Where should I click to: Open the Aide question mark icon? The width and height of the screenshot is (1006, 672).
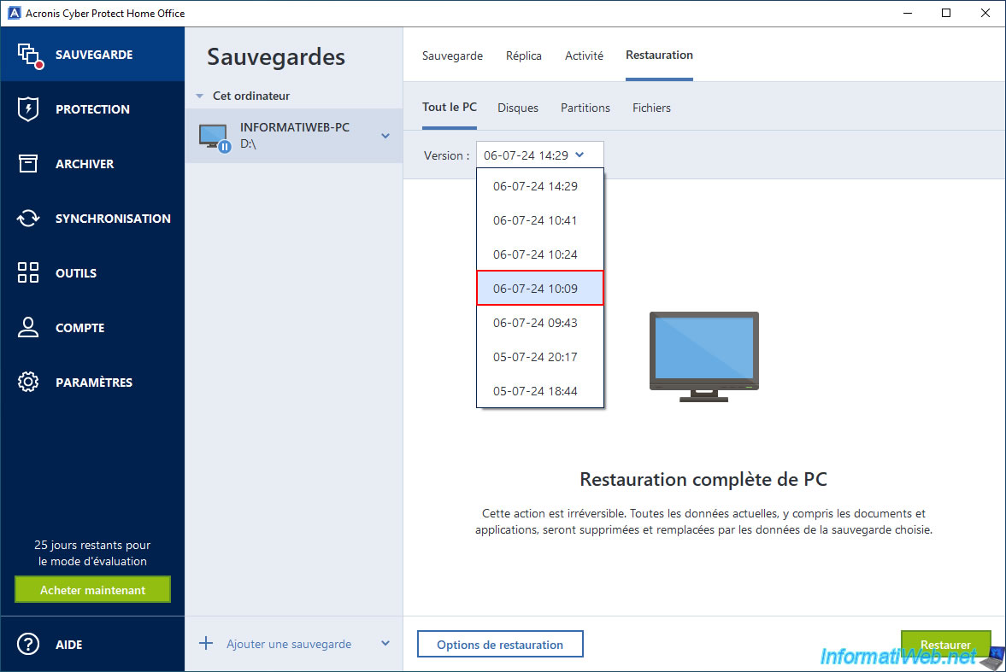(x=27, y=644)
